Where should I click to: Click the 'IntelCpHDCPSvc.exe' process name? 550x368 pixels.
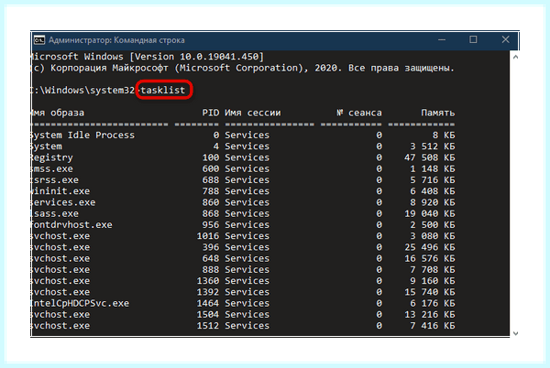coord(80,303)
